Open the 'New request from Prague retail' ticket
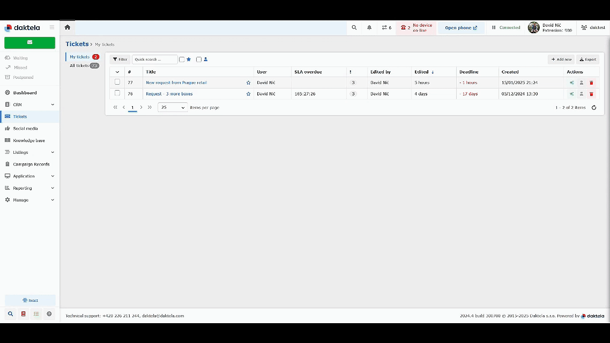Screen dimensions: 610x343 [x=176, y=83]
